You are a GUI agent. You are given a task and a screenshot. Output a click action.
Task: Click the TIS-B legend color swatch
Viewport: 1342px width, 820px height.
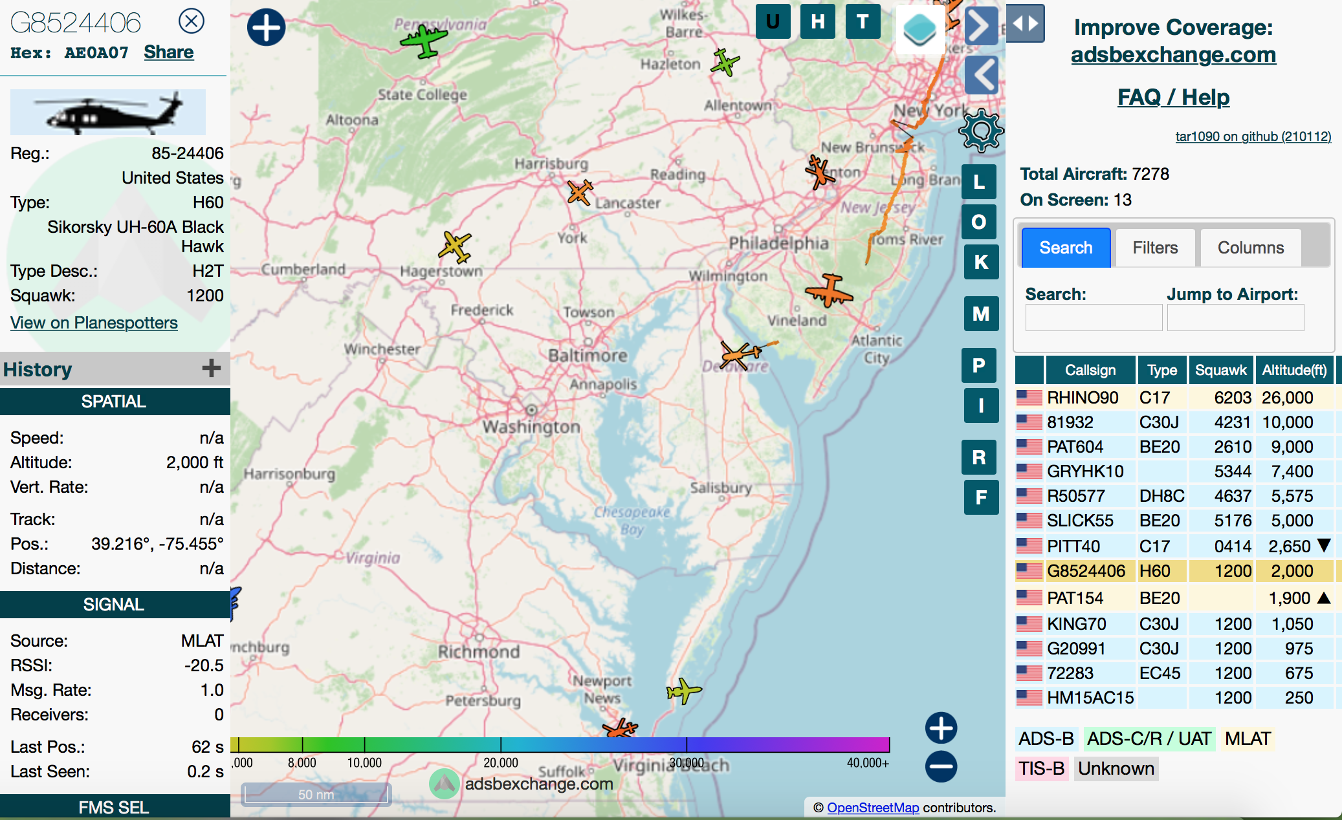coord(1041,768)
